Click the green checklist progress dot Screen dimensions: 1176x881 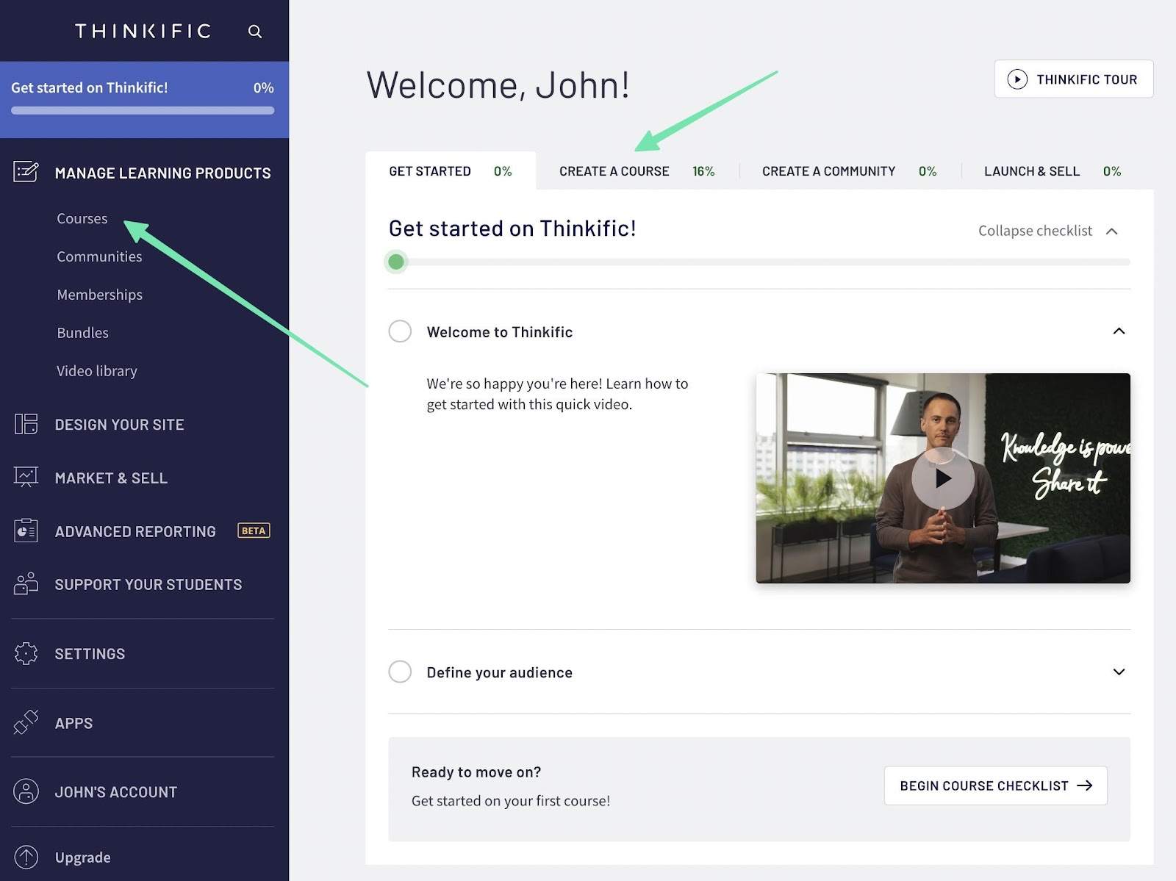point(396,262)
